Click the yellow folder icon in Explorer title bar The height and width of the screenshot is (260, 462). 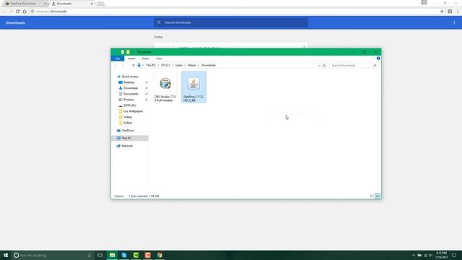pos(128,52)
